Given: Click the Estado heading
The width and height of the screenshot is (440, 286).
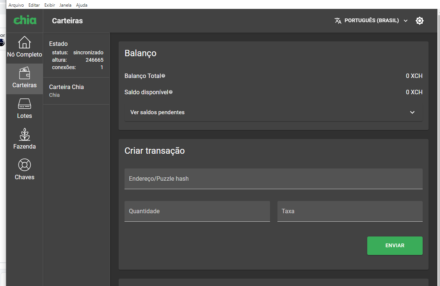Looking at the screenshot, I should pos(58,44).
